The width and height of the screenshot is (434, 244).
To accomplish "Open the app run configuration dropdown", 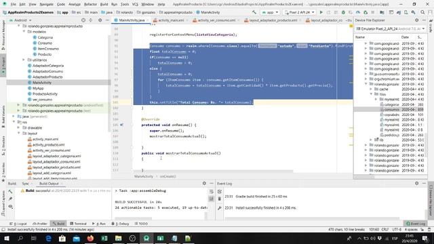I will [x=270, y=12].
